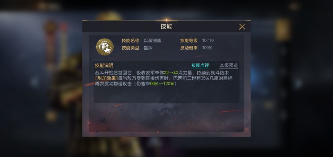
Task: Click the blurred left arrow behind the dialog
Action: [35, 82]
